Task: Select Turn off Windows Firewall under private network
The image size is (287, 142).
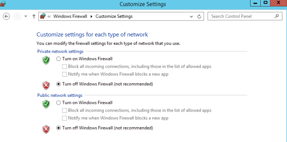Action: [59, 84]
